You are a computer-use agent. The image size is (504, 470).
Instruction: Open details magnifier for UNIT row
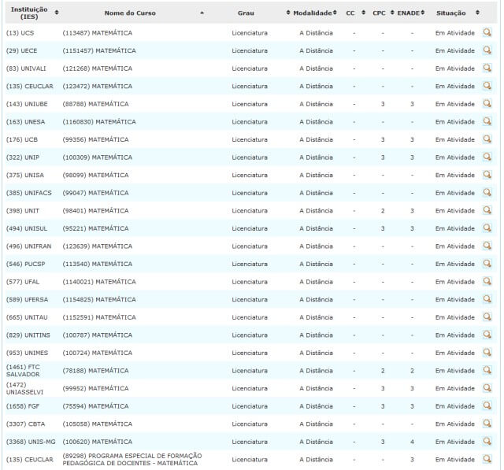(x=487, y=210)
